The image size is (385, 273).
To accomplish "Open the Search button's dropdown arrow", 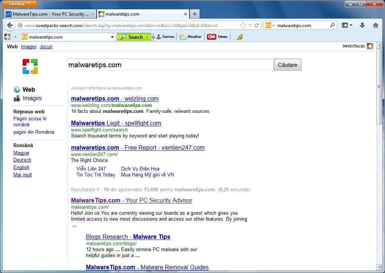I will tap(147, 37).
